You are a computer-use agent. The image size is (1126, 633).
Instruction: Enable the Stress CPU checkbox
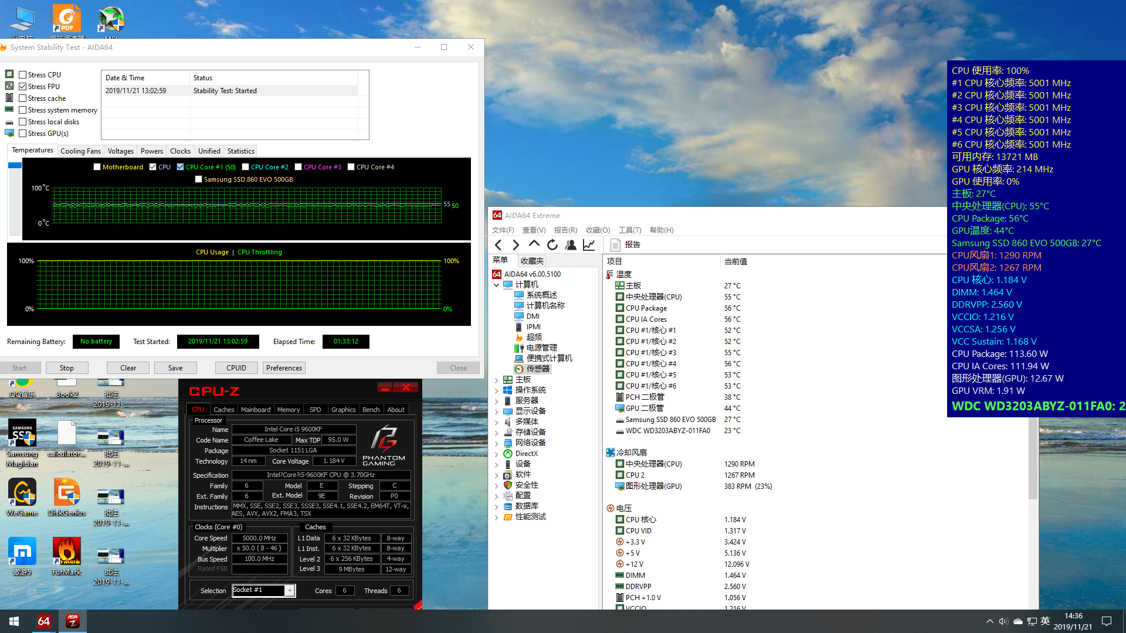[x=22, y=75]
